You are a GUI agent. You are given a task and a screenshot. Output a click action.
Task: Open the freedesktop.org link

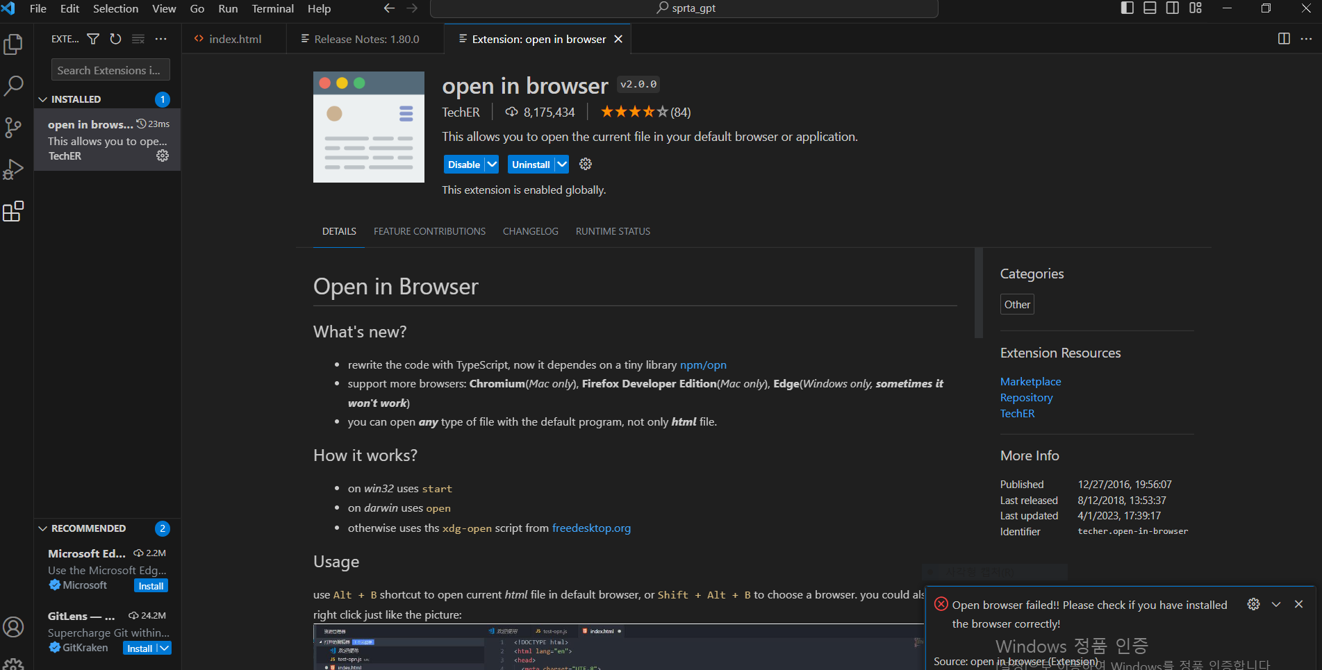591,528
